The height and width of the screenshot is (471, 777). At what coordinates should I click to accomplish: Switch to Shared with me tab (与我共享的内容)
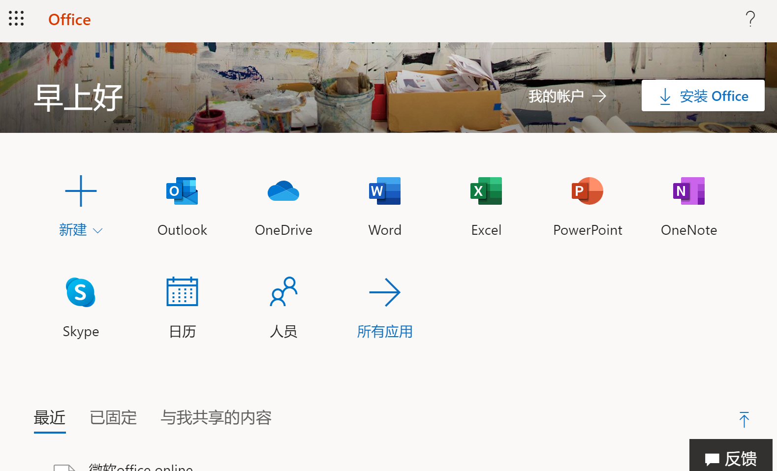pos(216,418)
